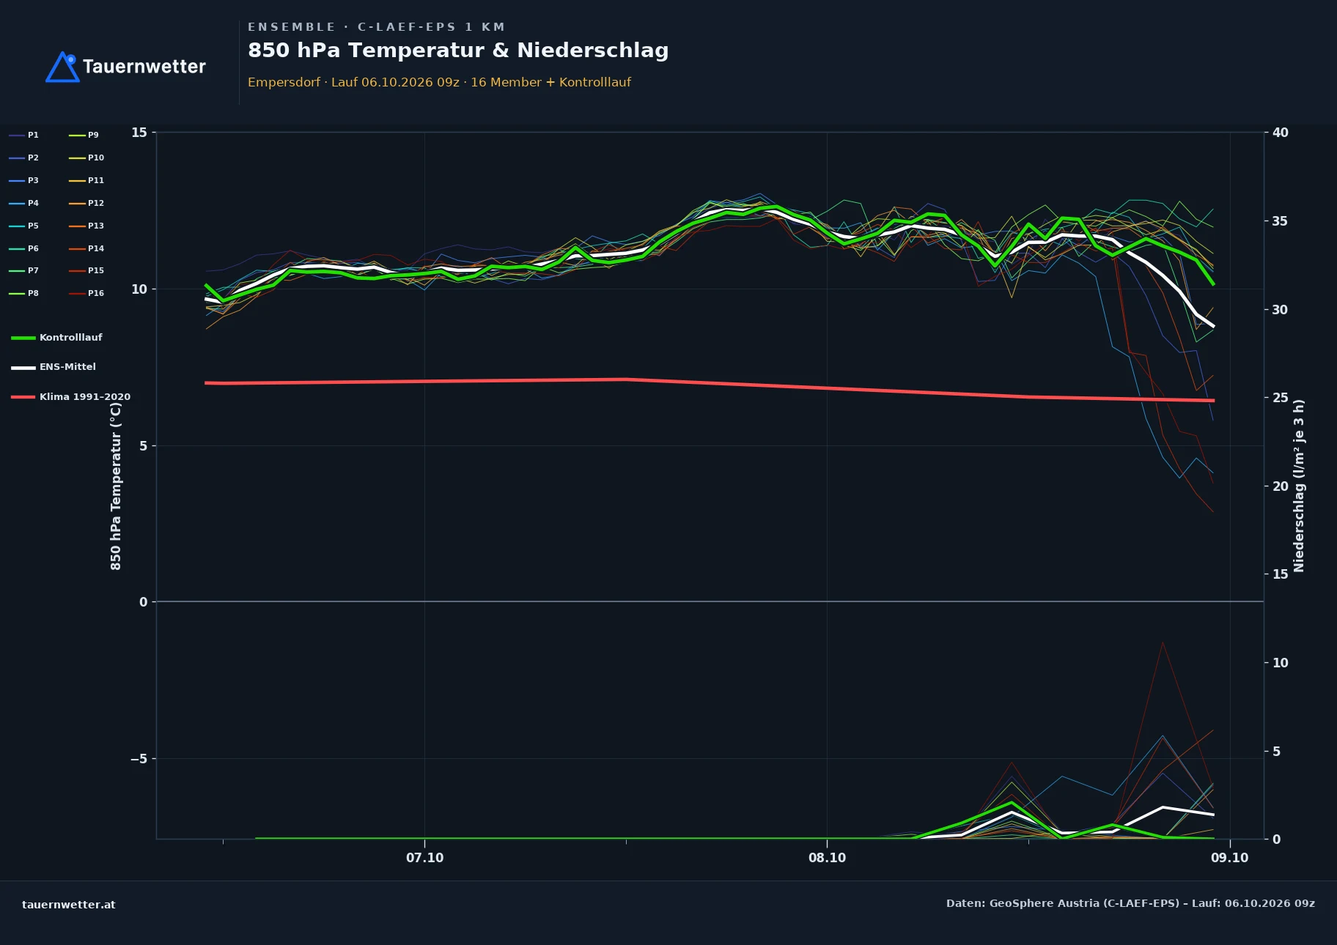Click the Tauernwetter brand name text

[144, 67]
